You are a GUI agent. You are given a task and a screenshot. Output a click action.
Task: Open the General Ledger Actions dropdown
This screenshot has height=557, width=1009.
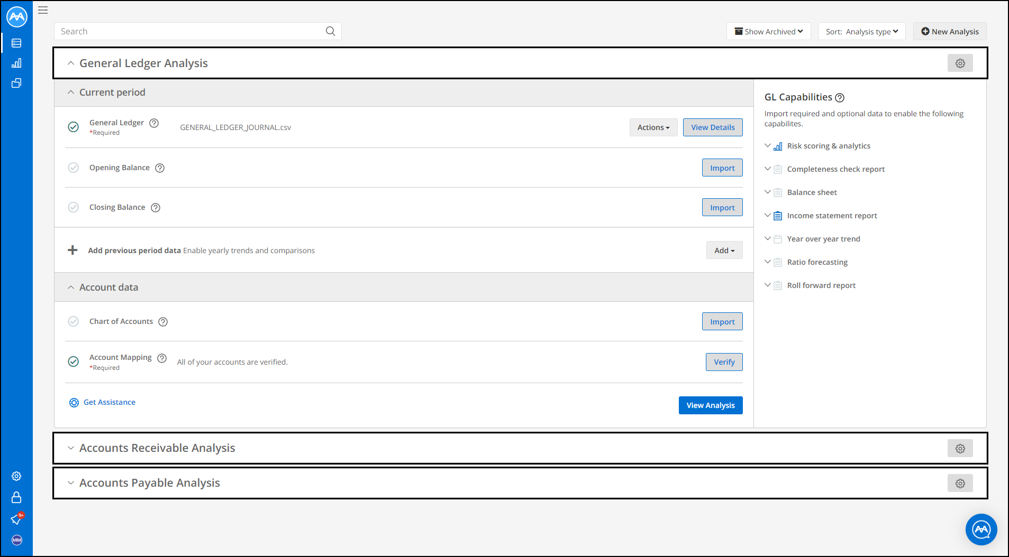click(x=653, y=127)
